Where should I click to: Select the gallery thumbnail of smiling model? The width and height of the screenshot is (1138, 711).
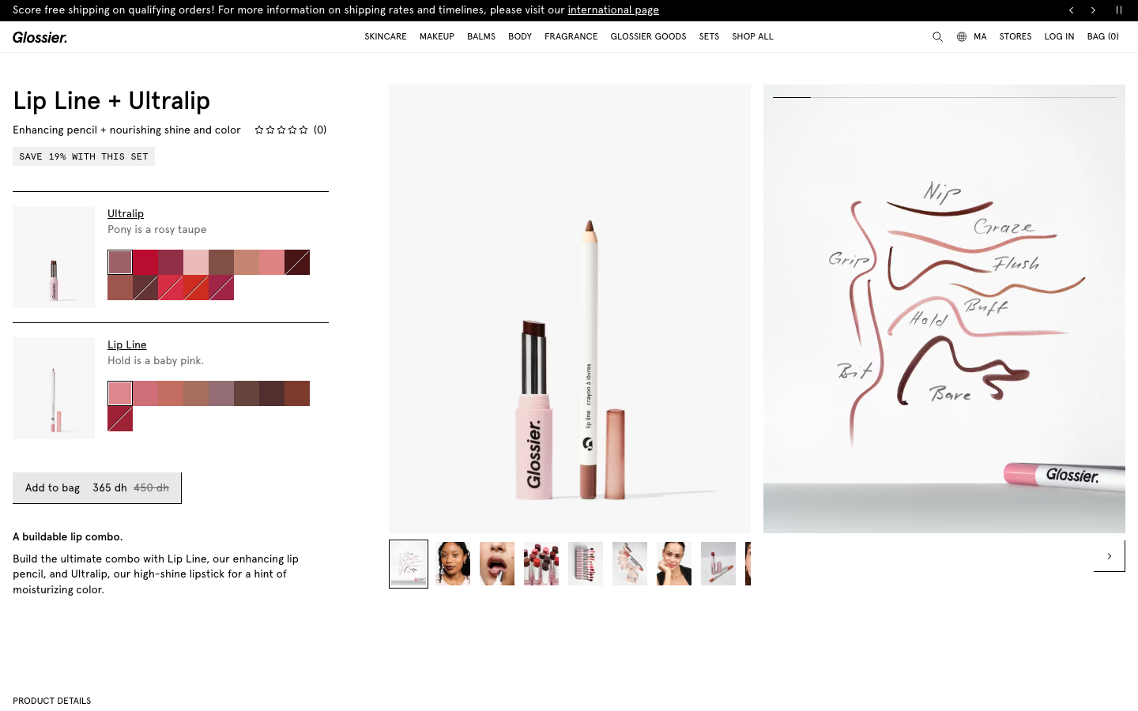pos(453,564)
